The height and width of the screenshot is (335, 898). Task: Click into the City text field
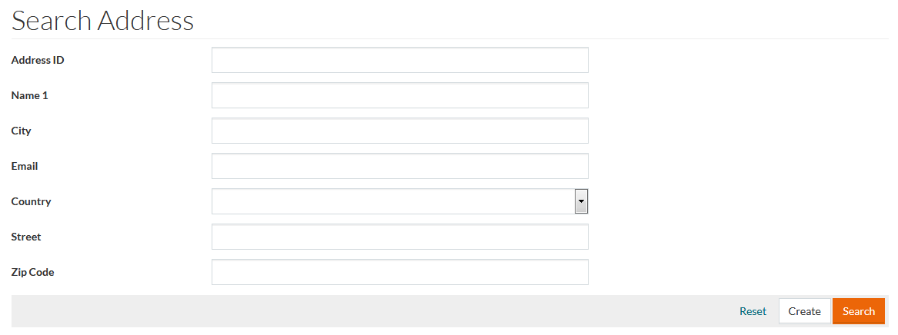(x=399, y=131)
